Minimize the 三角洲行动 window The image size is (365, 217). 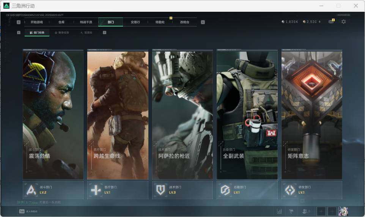321,6
